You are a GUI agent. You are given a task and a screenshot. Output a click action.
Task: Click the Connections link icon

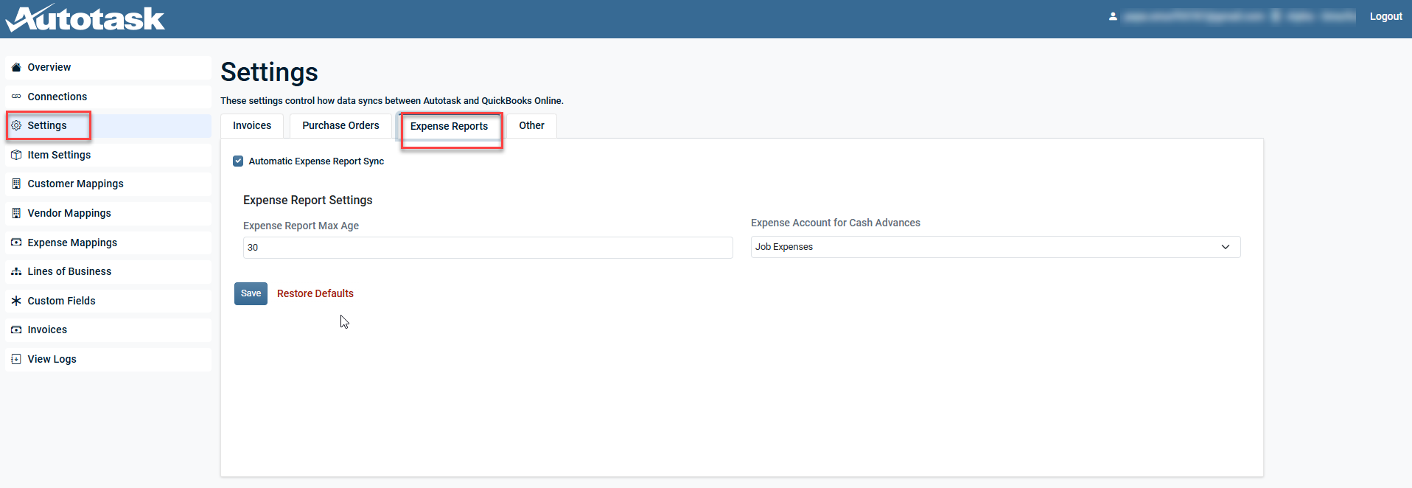point(16,97)
